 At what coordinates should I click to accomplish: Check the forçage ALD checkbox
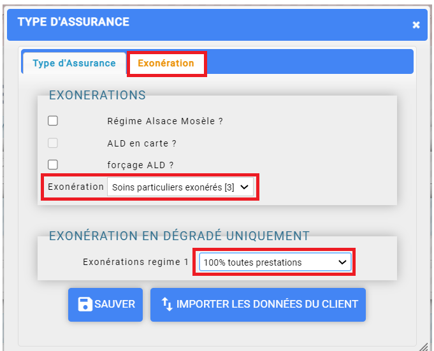53,164
